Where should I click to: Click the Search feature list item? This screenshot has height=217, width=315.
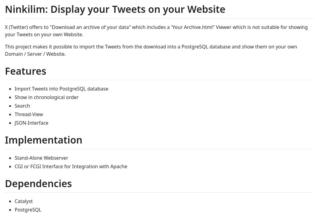click(22, 106)
